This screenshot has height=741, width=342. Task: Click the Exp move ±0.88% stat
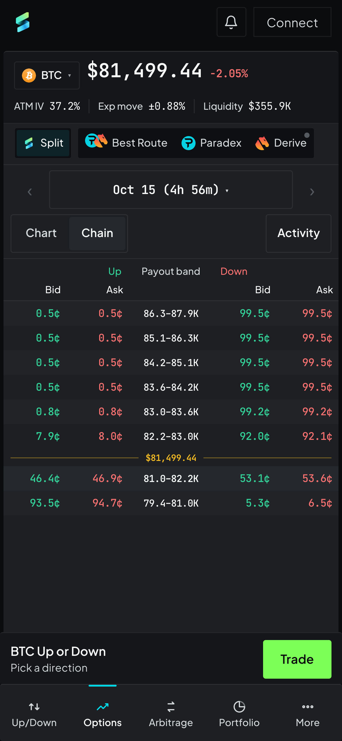click(x=142, y=106)
